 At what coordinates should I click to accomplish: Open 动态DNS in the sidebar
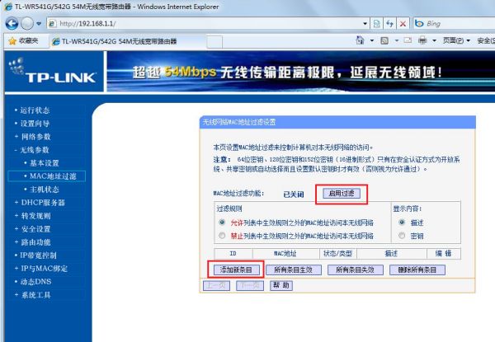pyautogui.click(x=35, y=282)
